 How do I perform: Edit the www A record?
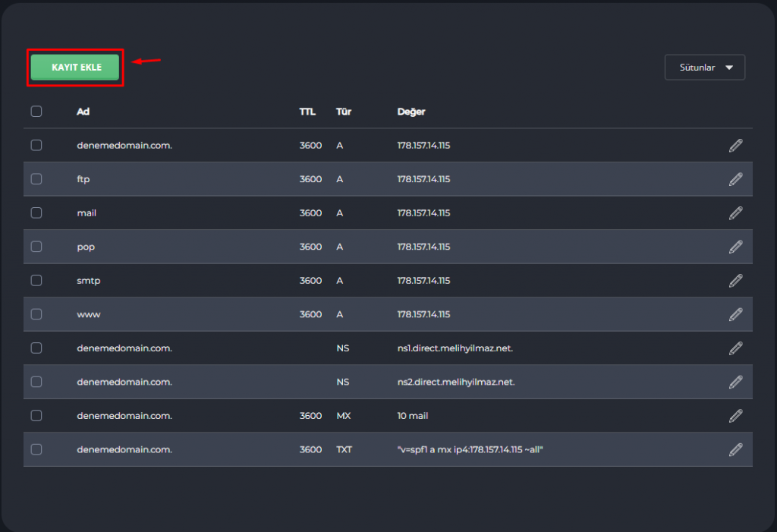click(735, 314)
